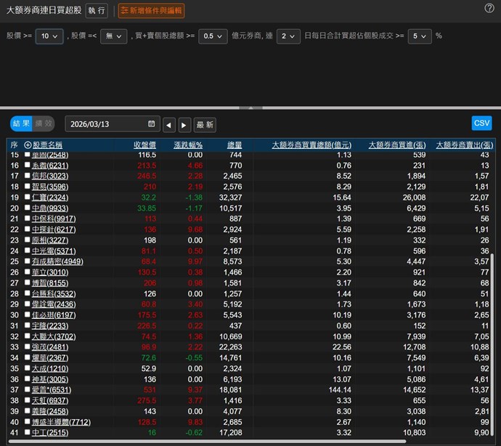Sort by 股票名稱 column header
Image resolution: width=501 pixels, height=446 pixels.
coord(47,145)
